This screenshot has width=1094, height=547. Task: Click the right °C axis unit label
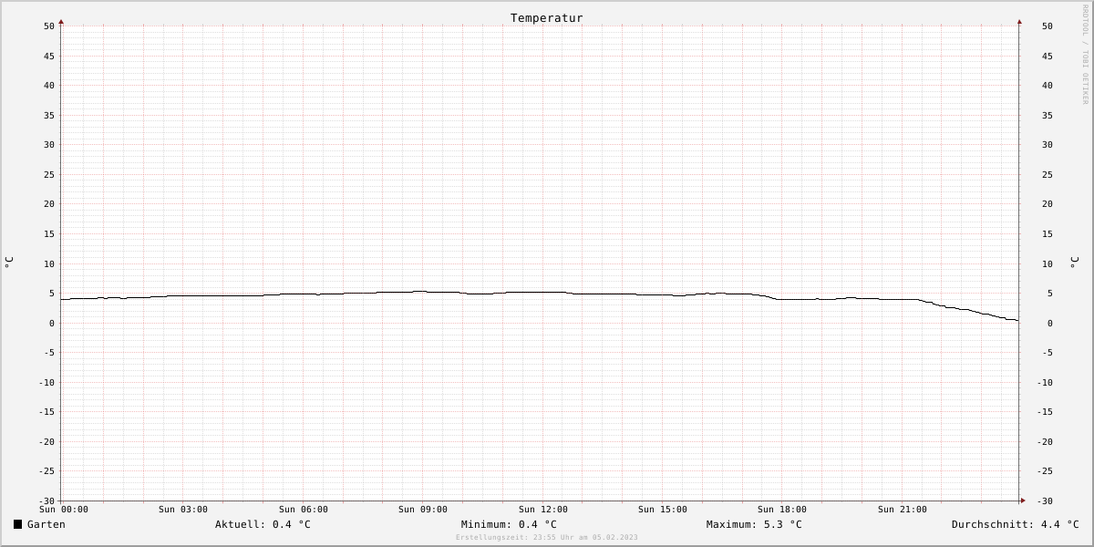[1074, 262]
